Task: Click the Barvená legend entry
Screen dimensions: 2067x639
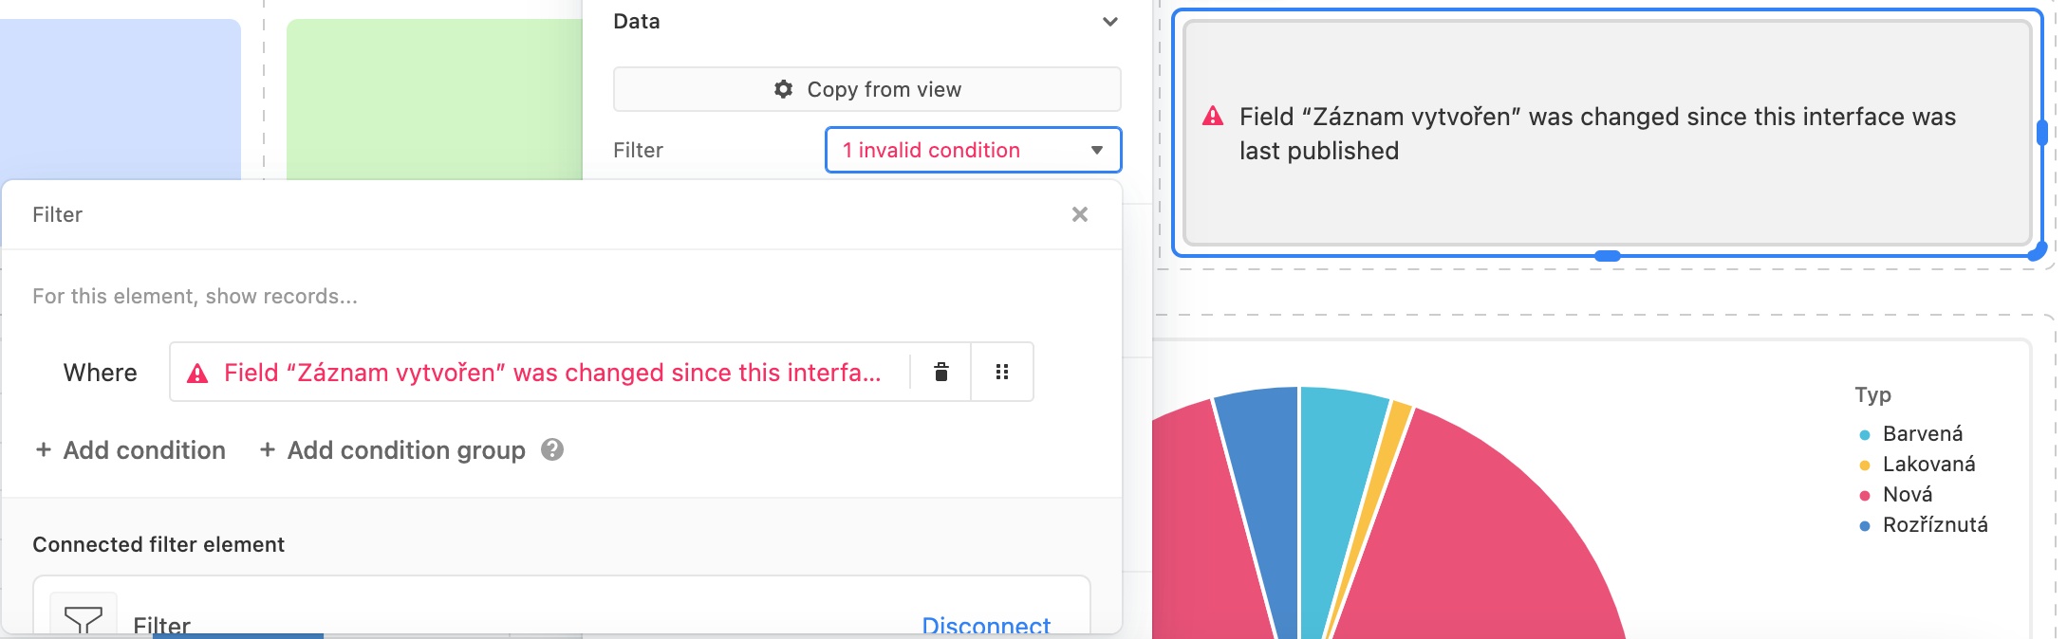Action: (x=1911, y=433)
